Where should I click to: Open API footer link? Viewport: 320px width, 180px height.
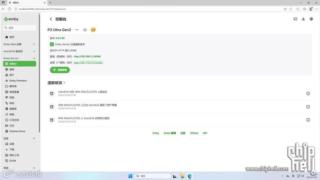pyautogui.click(x=205, y=133)
